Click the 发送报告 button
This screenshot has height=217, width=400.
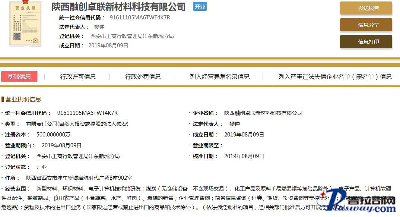point(366,8)
